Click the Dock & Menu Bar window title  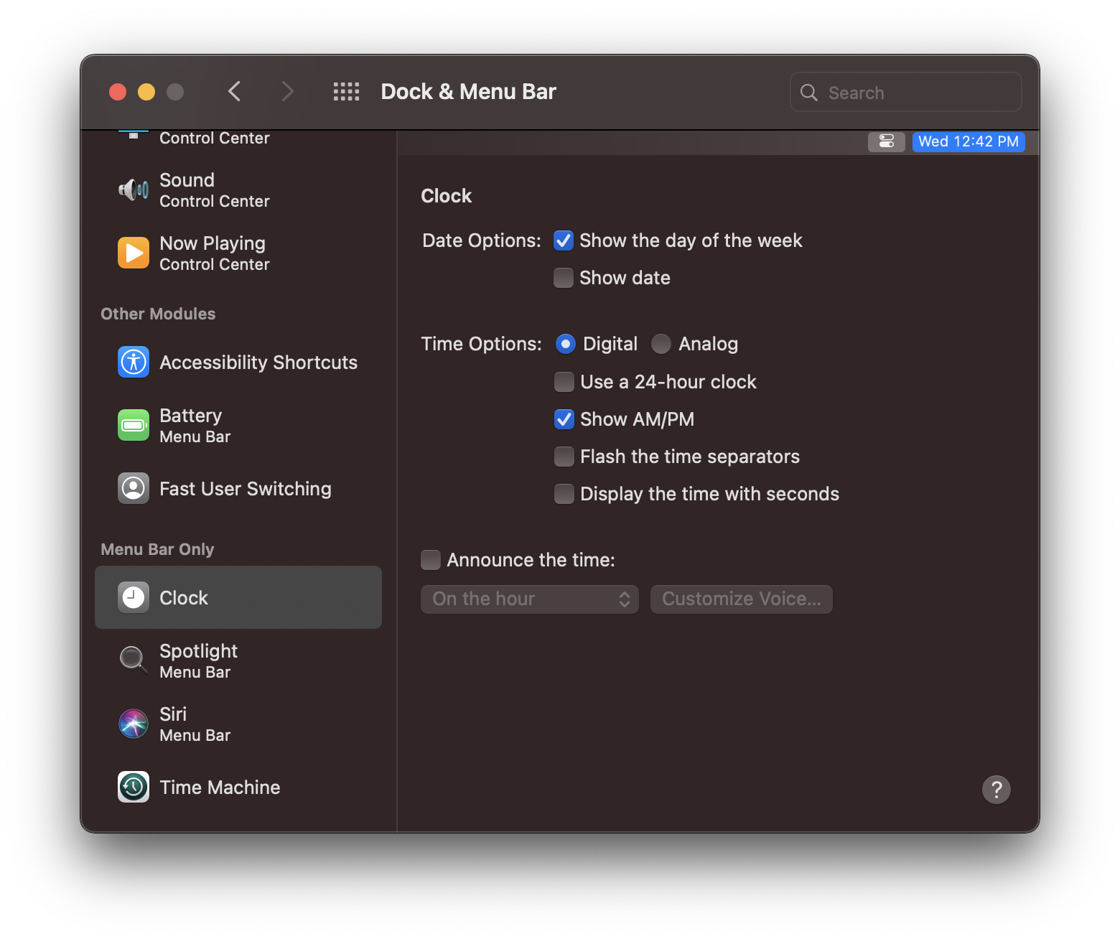pos(469,92)
